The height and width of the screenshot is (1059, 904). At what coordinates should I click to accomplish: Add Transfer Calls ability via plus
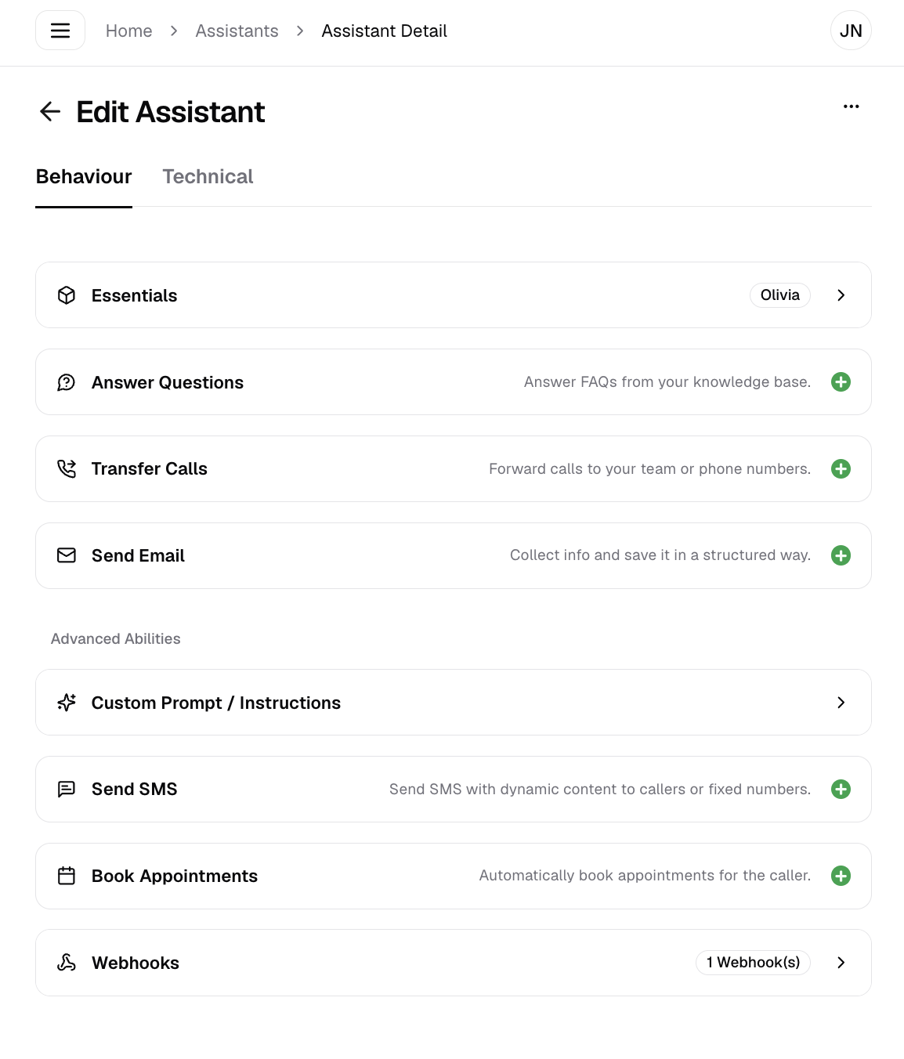841,468
